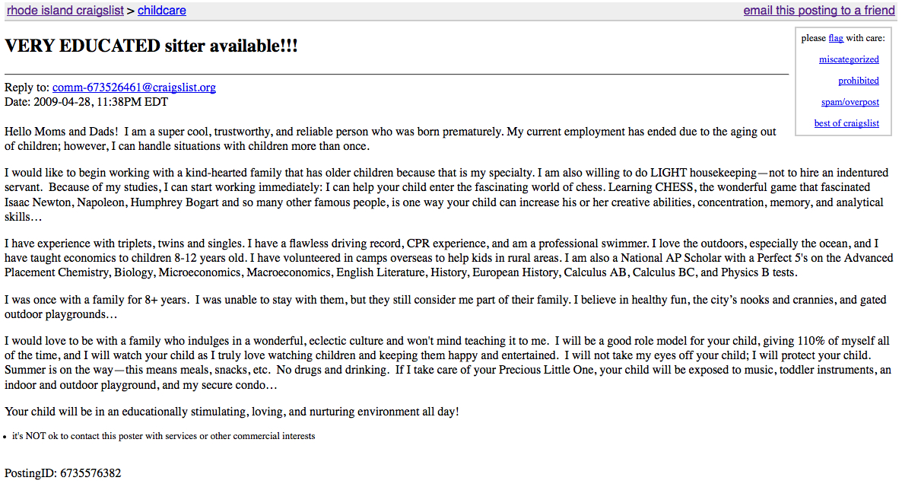Viewport: 902px width, 487px height.
Task: Click the "VERY EDUCATED sitter available!!!" heading
Action: (151, 46)
